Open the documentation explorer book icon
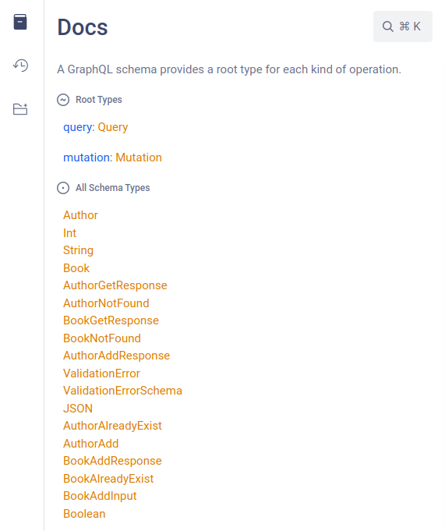The height and width of the screenshot is (531, 445). [20, 22]
